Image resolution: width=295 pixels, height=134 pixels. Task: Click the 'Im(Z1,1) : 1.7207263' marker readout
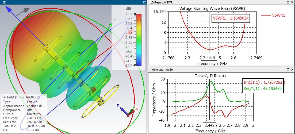point(263,82)
